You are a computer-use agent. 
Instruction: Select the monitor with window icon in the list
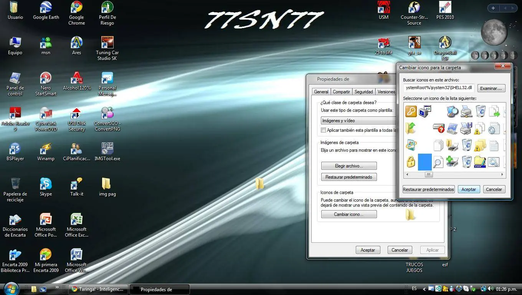click(425, 111)
